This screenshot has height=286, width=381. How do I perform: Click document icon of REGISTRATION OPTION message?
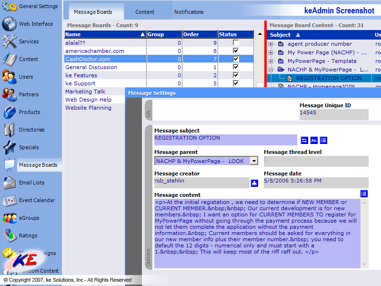click(x=290, y=78)
